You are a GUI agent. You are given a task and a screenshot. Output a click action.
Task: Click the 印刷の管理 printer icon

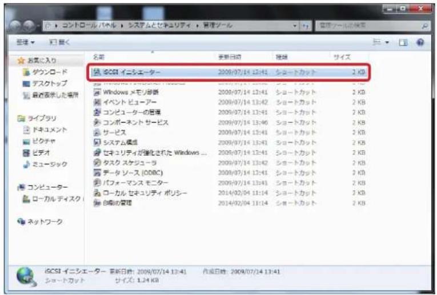97,203
